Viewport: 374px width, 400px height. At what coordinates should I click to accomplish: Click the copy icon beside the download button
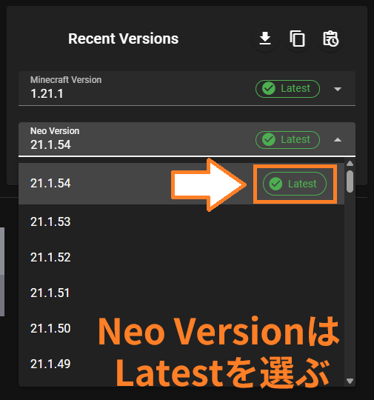click(x=297, y=39)
